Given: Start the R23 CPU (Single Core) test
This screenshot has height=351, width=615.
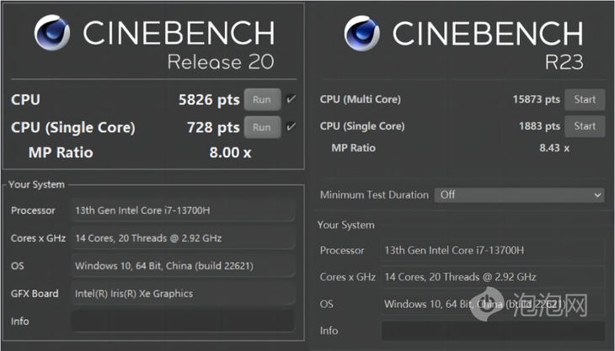Looking at the screenshot, I should click(x=585, y=126).
